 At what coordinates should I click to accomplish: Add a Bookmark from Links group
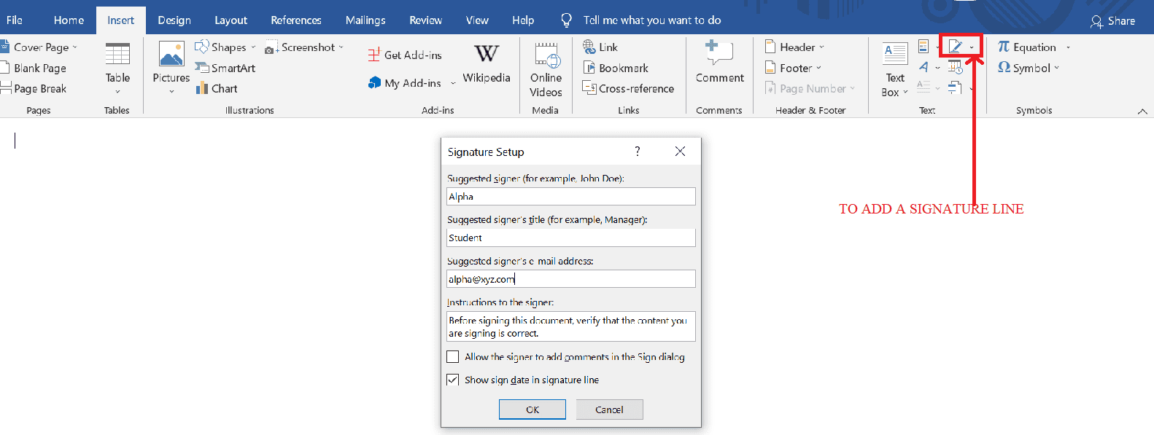tap(616, 68)
